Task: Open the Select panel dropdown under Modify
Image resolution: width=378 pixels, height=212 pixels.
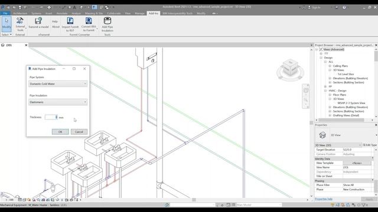Action: (x=6, y=35)
